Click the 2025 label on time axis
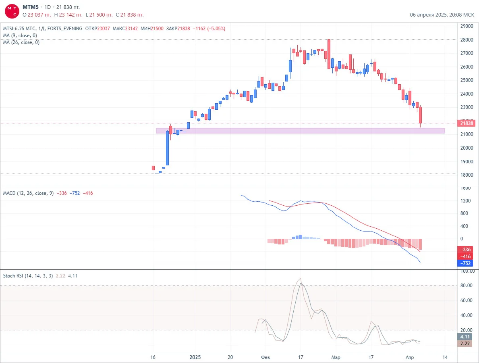 click(195, 357)
